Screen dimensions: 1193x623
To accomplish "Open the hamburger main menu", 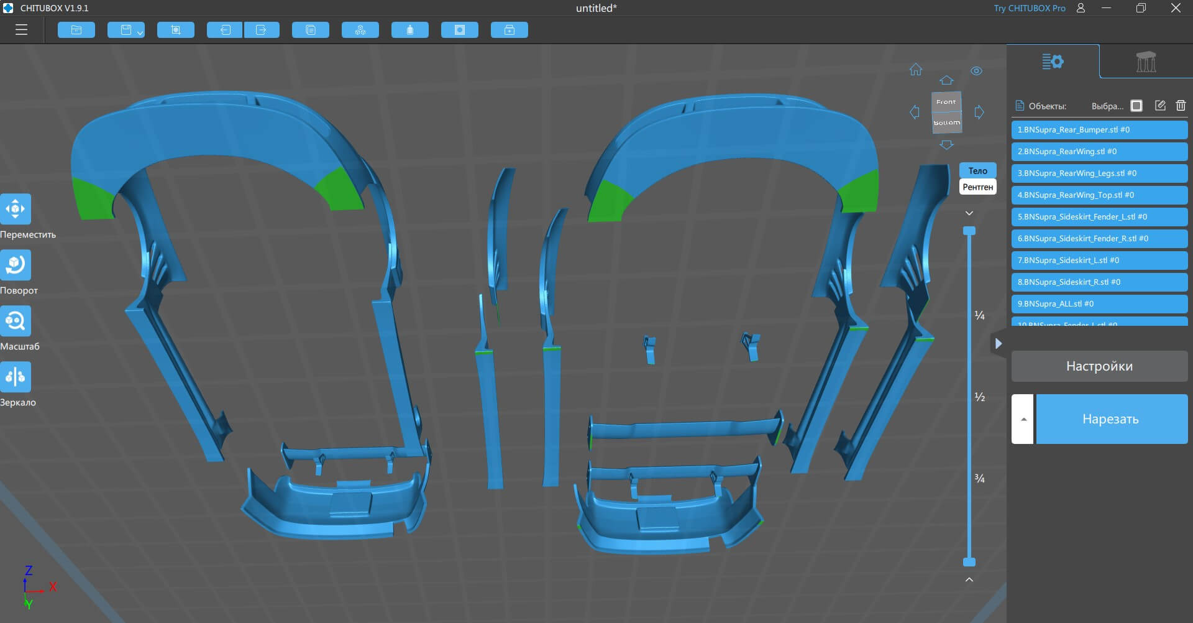I will [x=22, y=30].
